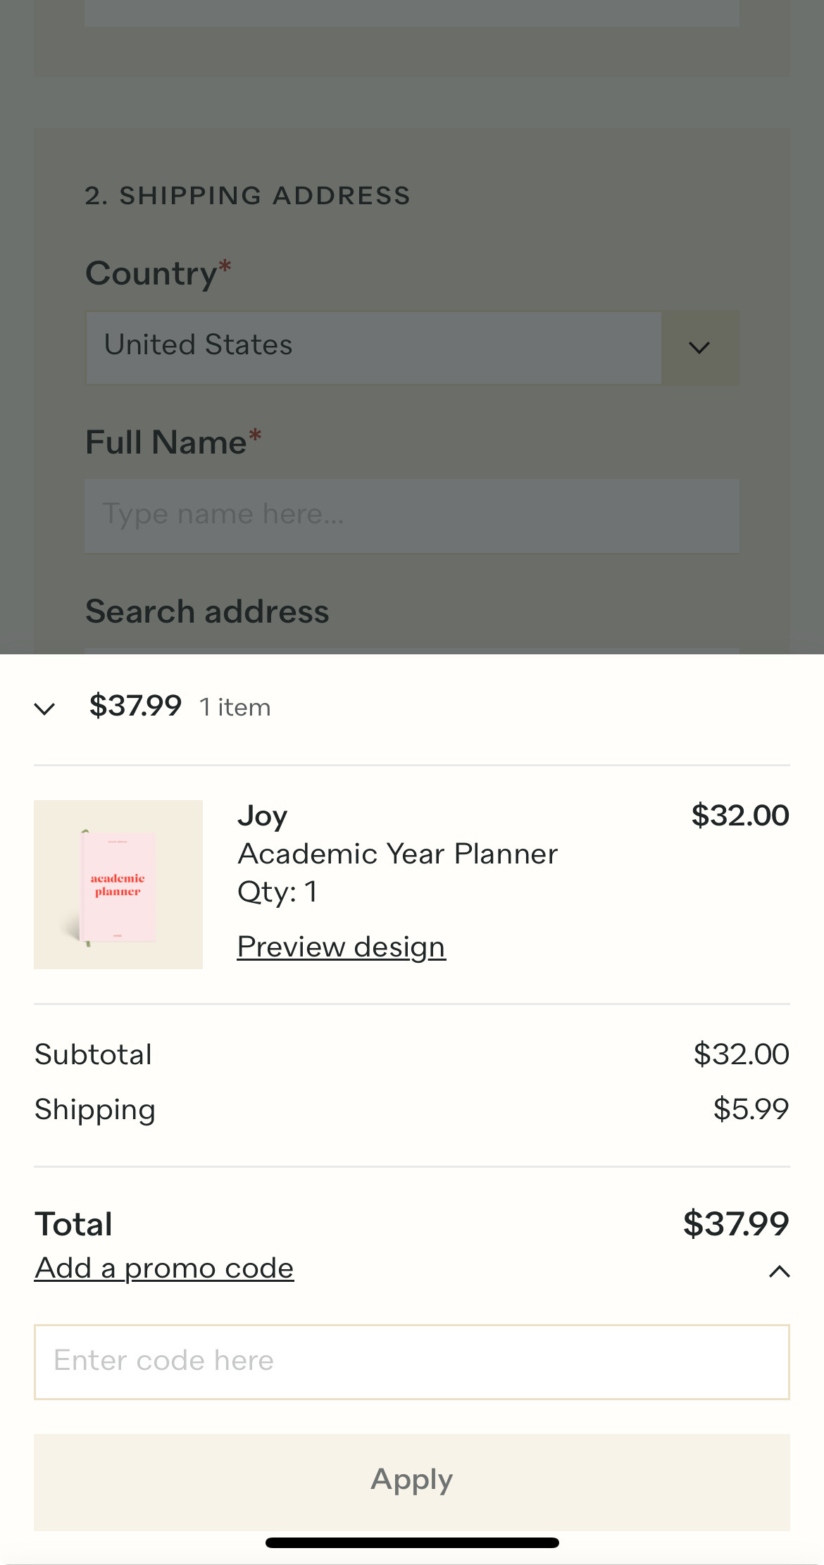Collapse the order summary chevron beside $37.99
Screen dimensions: 824x1565
point(44,708)
